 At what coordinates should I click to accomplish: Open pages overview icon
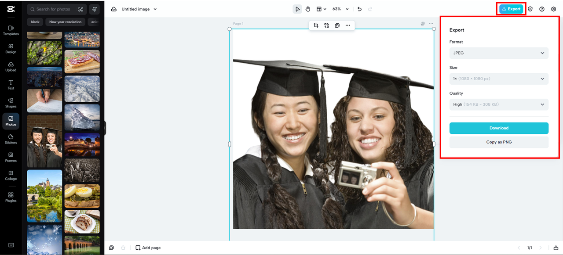click(x=111, y=248)
